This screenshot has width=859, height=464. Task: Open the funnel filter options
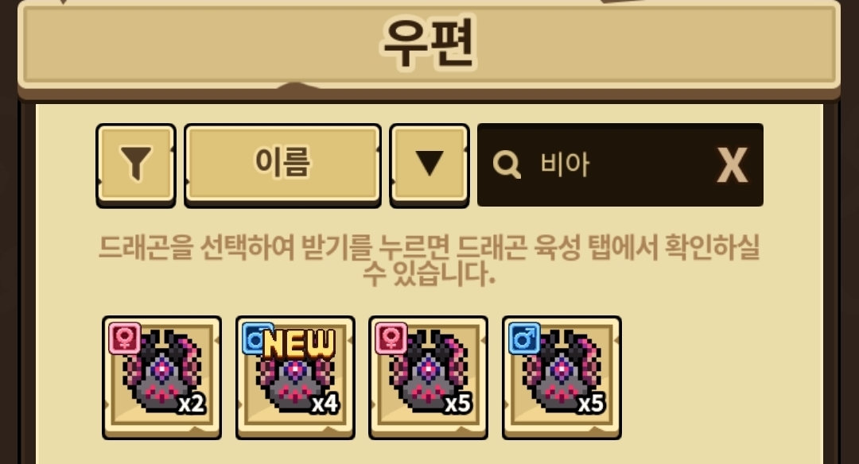[x=136, y=164]
